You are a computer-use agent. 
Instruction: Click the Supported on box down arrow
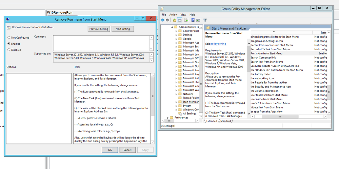(152, 60)
